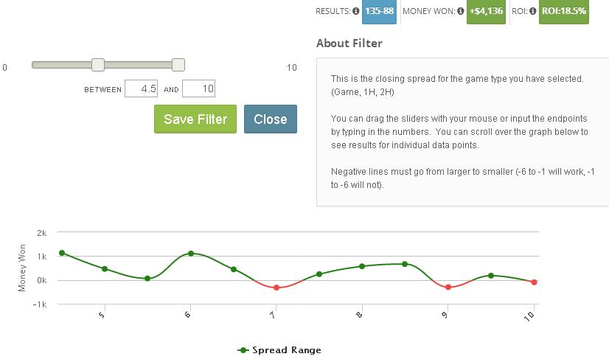Click the +$4,136 money won badge
609x362 pixels.
(x=486, y=11)
